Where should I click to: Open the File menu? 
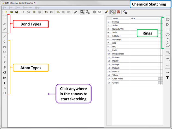pyautogui.click(x=5, y=7)
